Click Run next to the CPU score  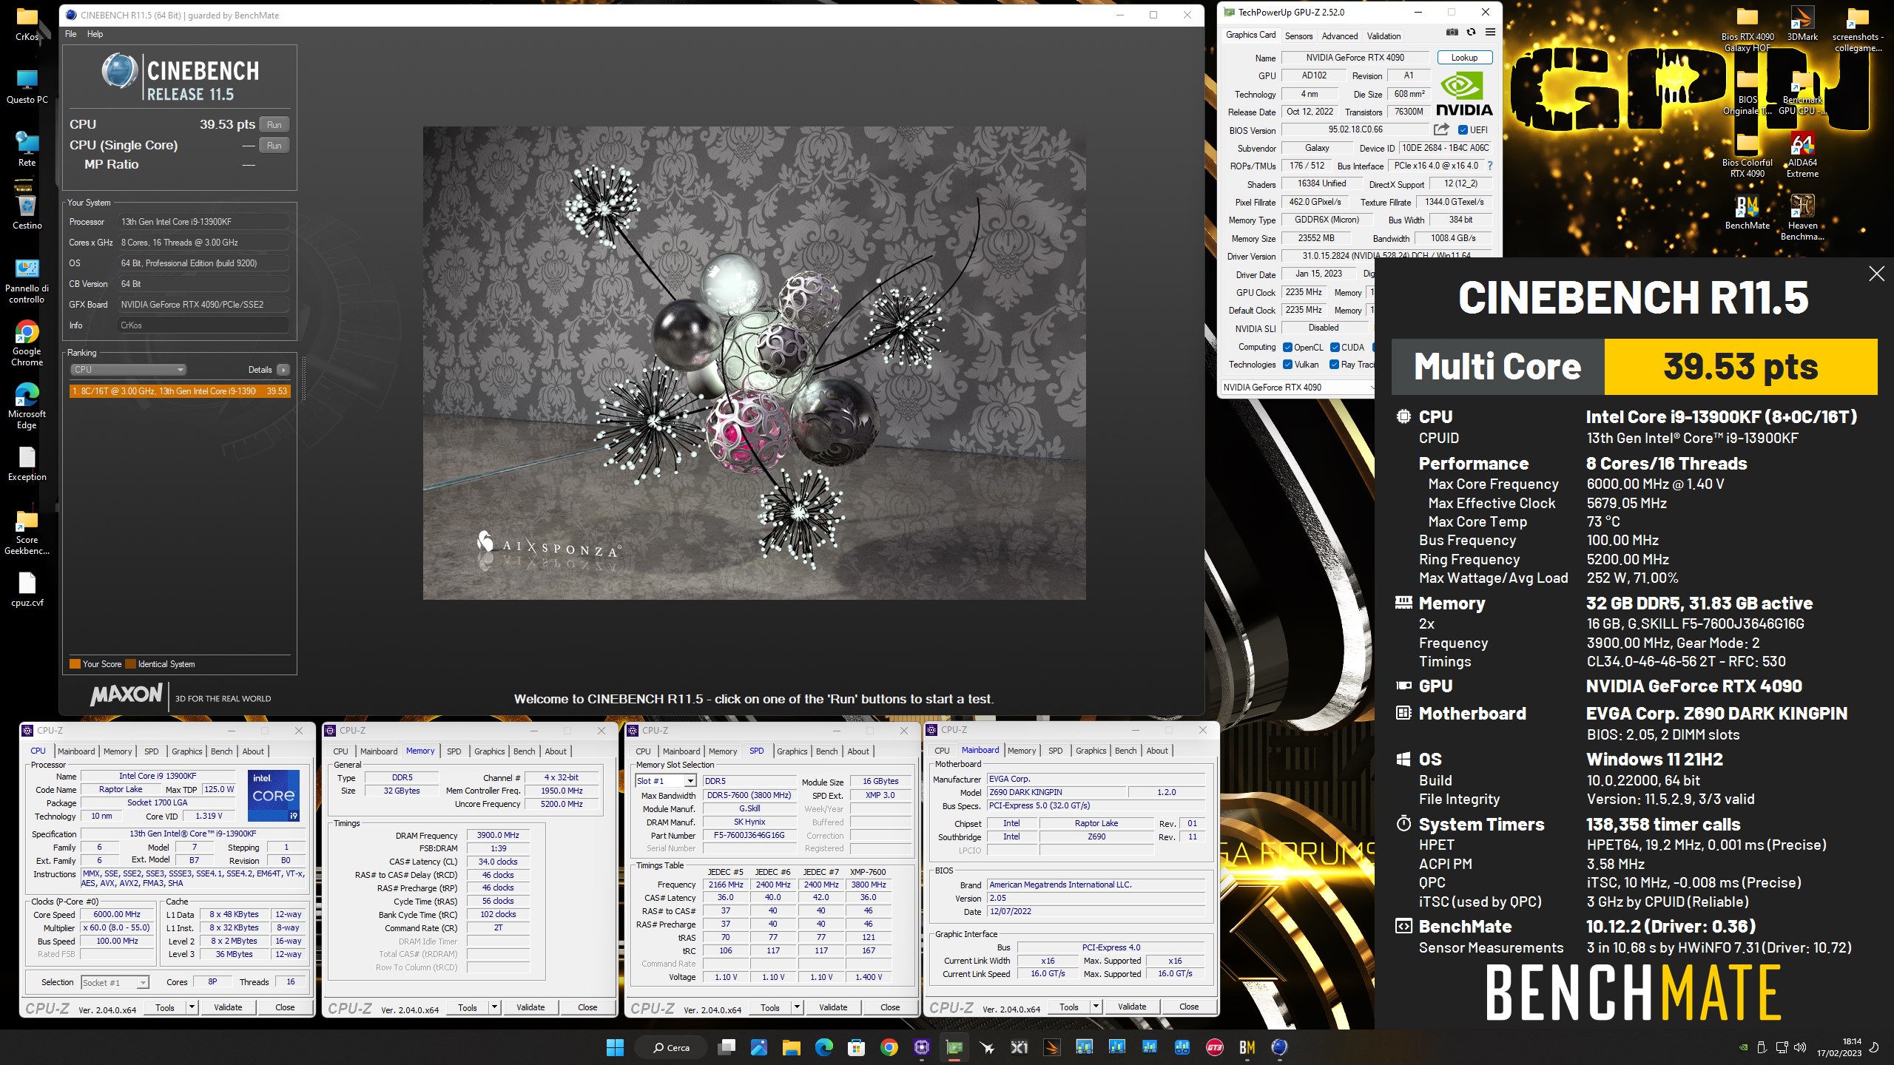[274, 125]
